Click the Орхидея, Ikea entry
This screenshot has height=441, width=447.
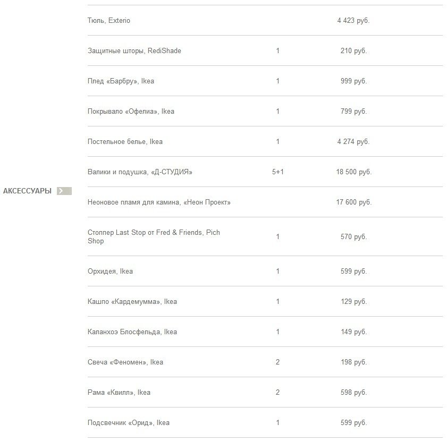point(110,272)
